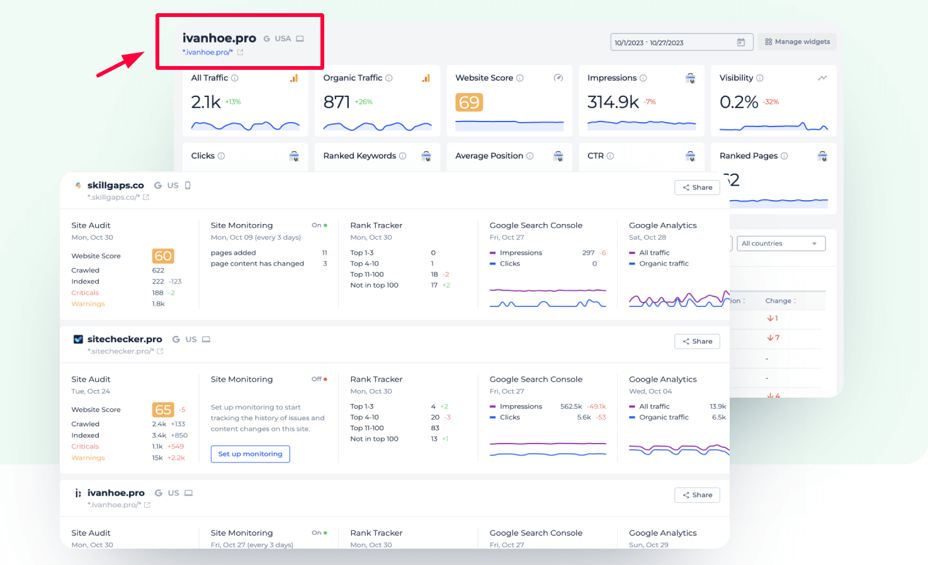The height and width of the screenshot is (565, 928).
Task: Open the All countries dropdown
Action: (x=781, y=243)
